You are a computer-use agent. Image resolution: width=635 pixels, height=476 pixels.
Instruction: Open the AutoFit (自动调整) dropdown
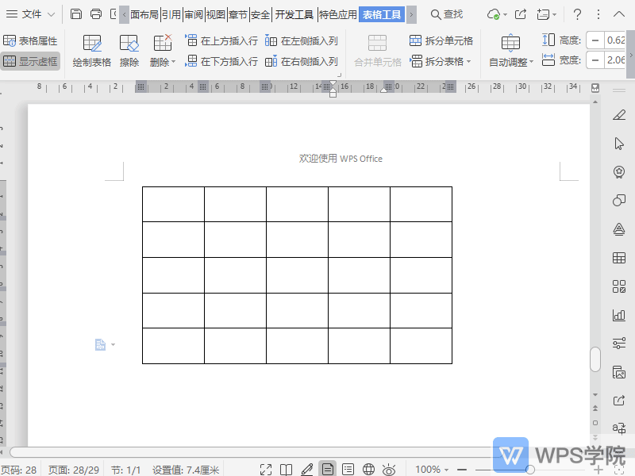511,62
